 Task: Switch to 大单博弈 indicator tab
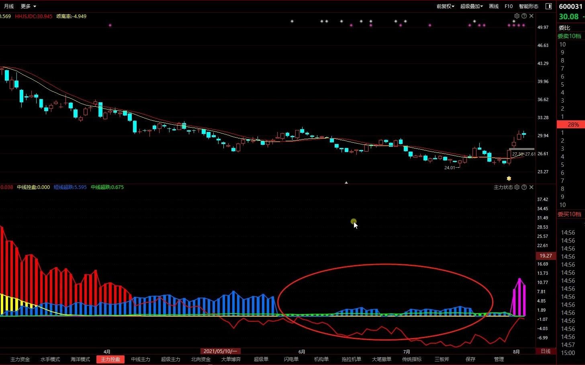[231, 359]
